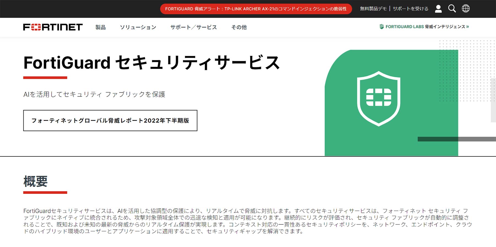
Task: Open the user account icon
Action: (x=438, y=9)
